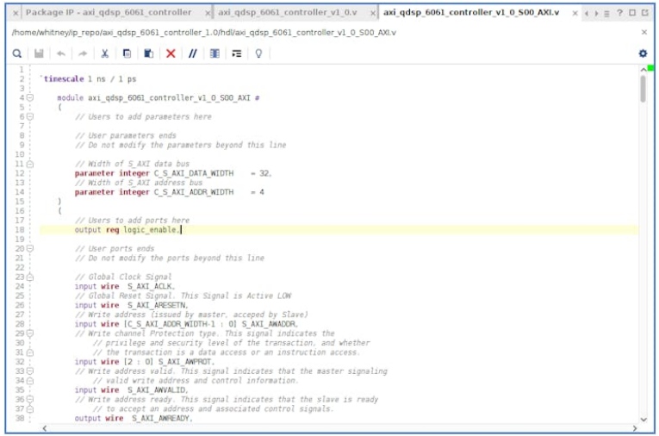Open editor settings gear icon
The image size is (659, 436).
coord(642,53)
